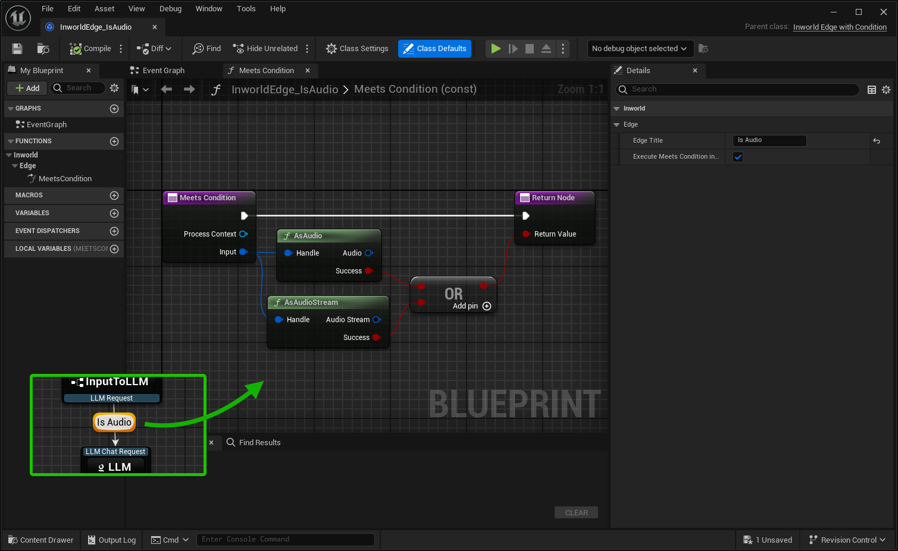Toggle Execute Meets Condition checkbox
Viewport: 898px width, 551px height.
738,157
